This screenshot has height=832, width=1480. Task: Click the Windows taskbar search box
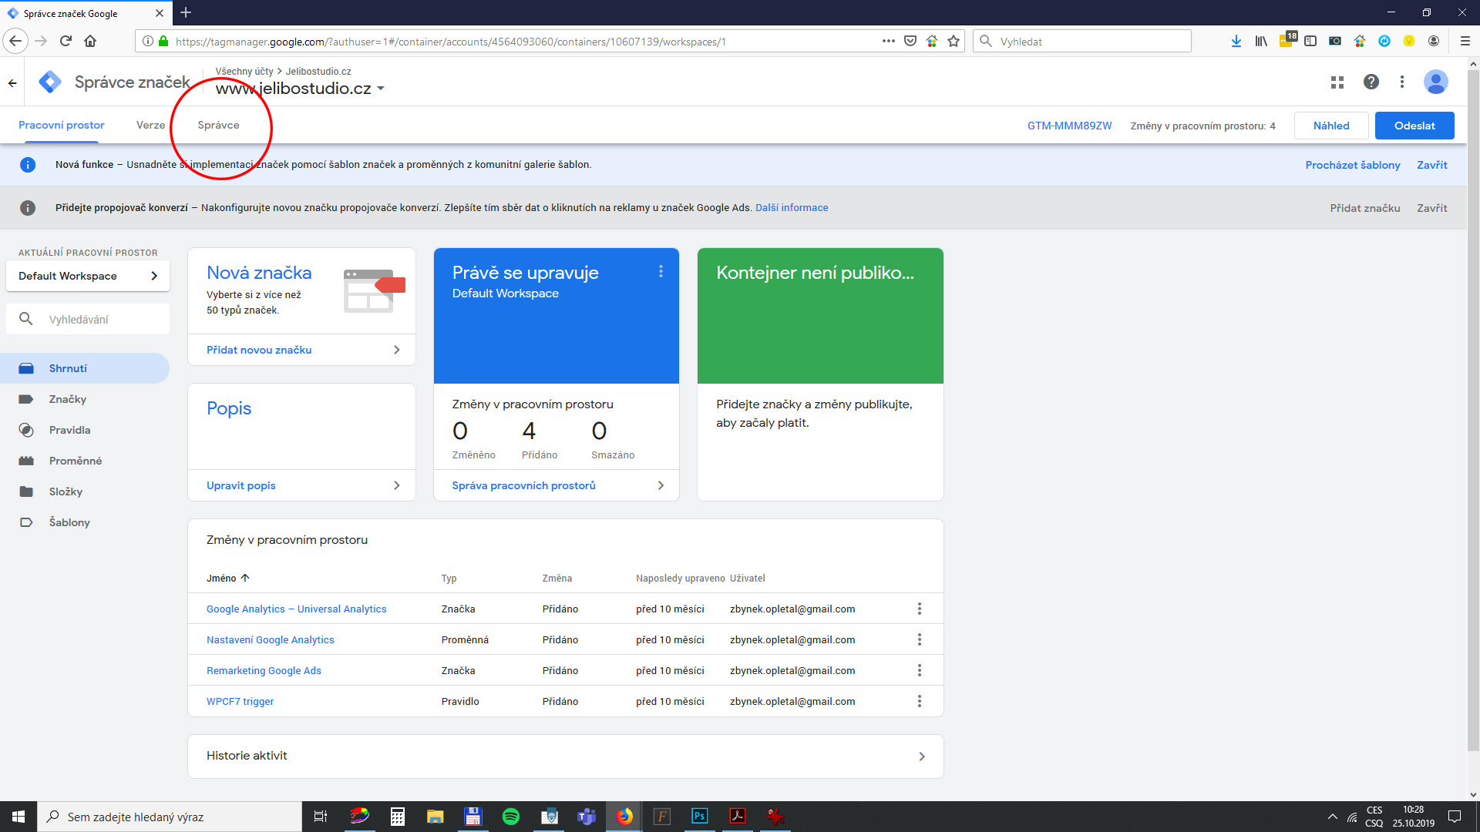point(170,817)
